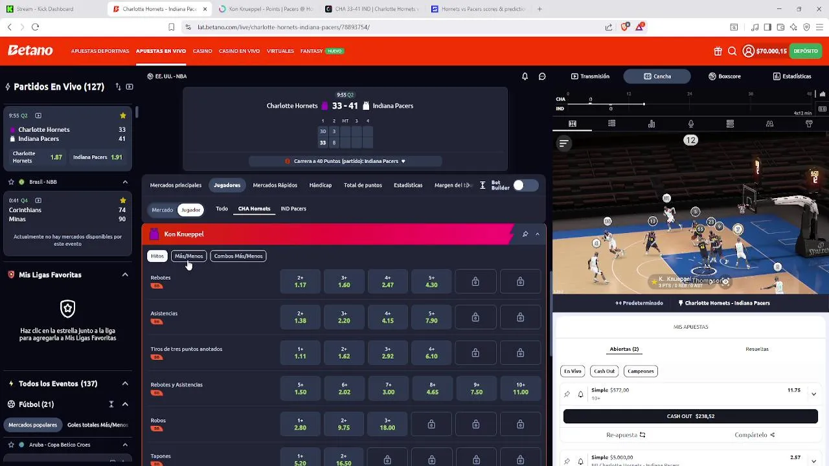This screenshot has height=466, width=829.
Task: Select the jersey lineups icon tab
Action: tap(809, 124)
